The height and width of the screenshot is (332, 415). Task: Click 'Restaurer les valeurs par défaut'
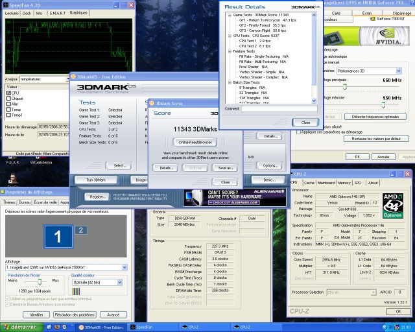(x=376, y=139)
